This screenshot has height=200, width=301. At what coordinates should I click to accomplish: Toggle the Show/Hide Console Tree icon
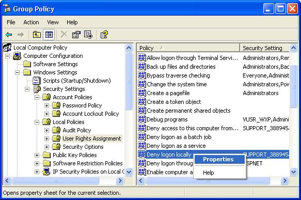49,35
